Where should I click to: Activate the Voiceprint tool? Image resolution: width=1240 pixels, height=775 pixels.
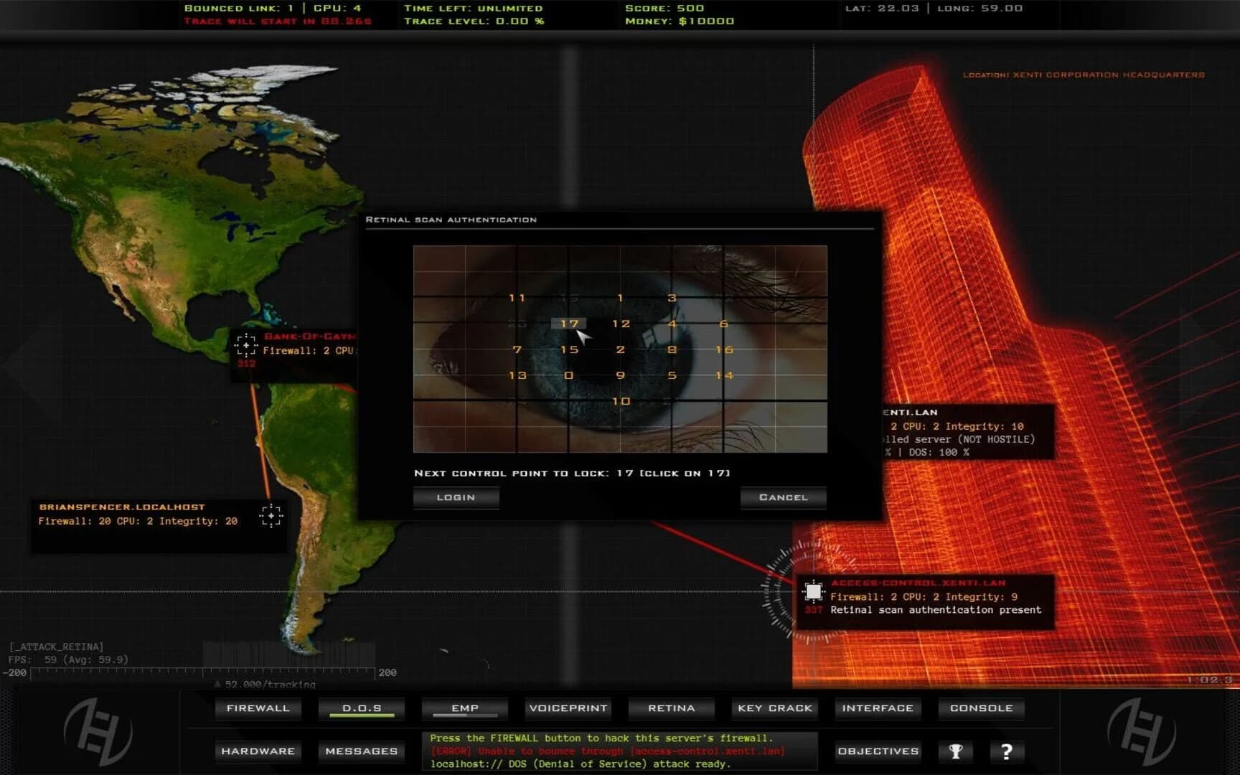pos(568,708)
